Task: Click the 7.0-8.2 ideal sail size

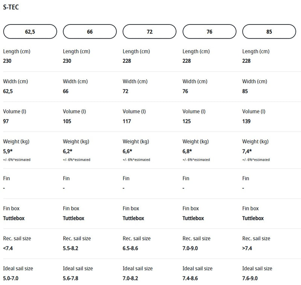Action: (130, 278)
